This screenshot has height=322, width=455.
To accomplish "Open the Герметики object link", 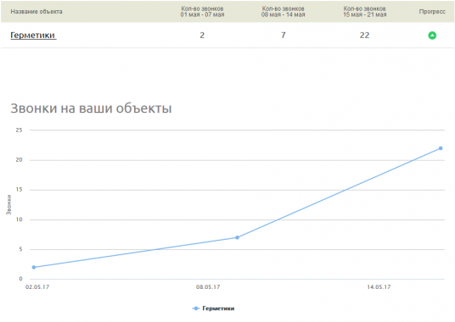I will (x=33, y=36).
